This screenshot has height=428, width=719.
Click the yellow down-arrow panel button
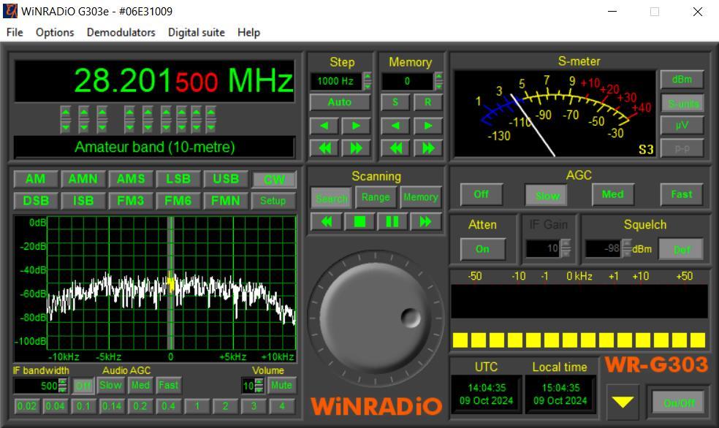point(623,402)
